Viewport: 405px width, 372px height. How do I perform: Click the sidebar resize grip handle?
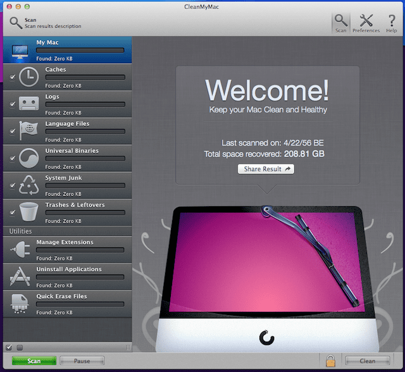tap(128, 348)
